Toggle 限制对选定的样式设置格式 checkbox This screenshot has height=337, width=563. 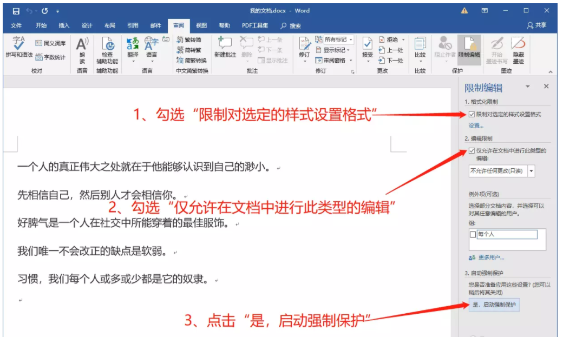pyautogui.click(x=472, y=115)
